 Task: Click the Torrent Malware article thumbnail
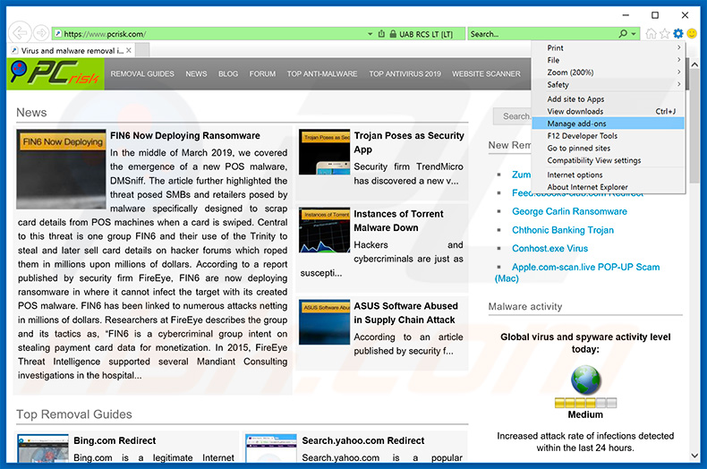click(x=324, y=230)
